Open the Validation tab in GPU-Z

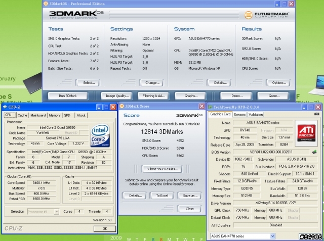click(256, 115)
